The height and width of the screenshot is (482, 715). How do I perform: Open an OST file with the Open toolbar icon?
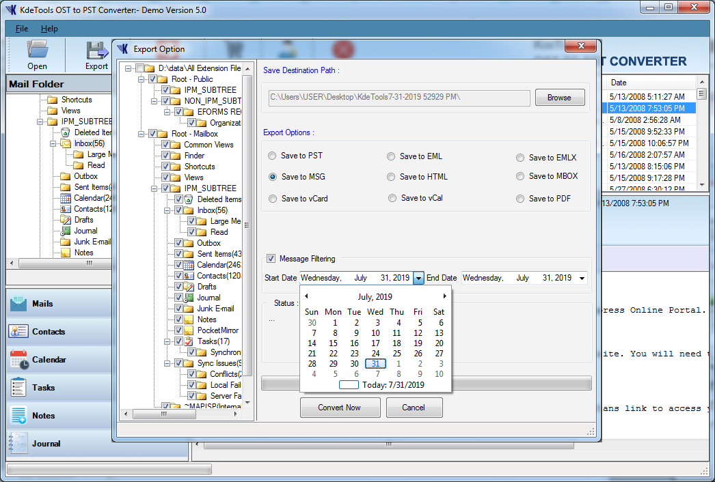pyautogui.click(x=38, y=49)
